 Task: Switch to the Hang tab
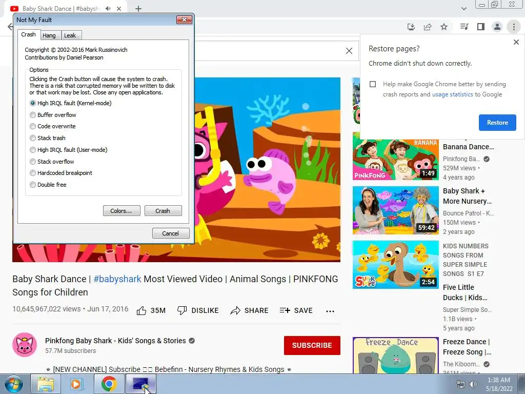(x=49, y=35)
